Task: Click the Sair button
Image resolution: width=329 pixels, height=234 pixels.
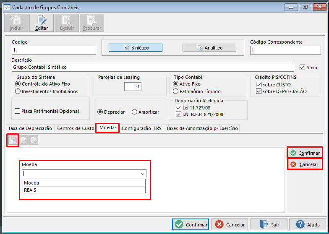Action: (x=269, y=225)
